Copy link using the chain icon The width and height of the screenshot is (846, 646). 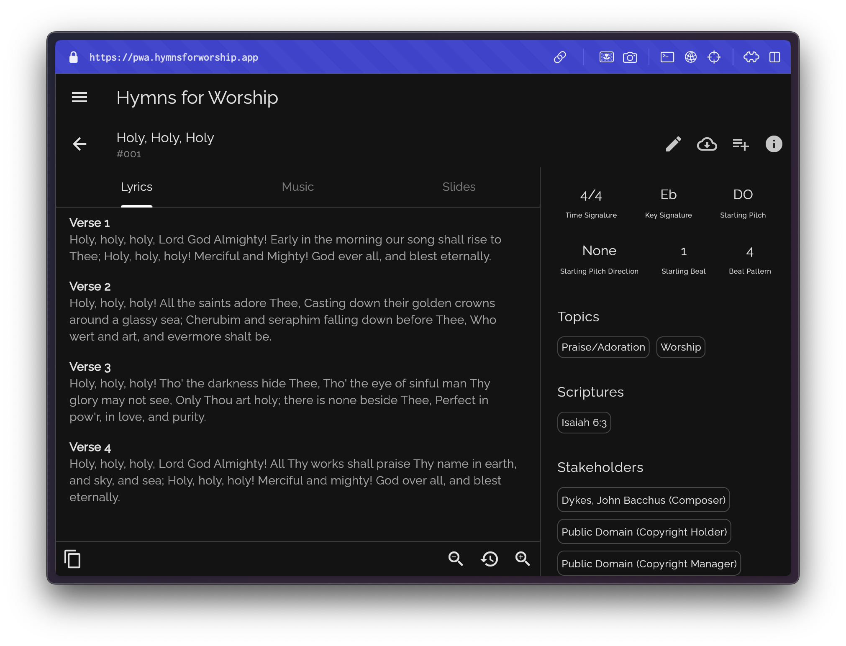click(x=560, y=57)
